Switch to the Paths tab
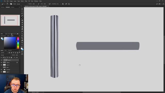Screen dimensions: 165x93 tap(5, 50)
